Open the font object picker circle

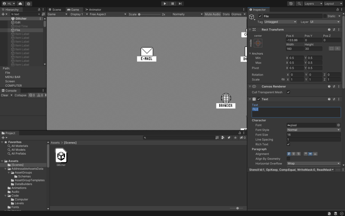pyautogui.click(x=338, y=125)
